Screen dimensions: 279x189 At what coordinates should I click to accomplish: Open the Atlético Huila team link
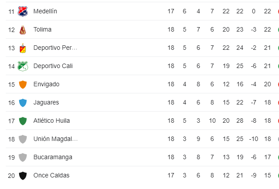[52, 121]
